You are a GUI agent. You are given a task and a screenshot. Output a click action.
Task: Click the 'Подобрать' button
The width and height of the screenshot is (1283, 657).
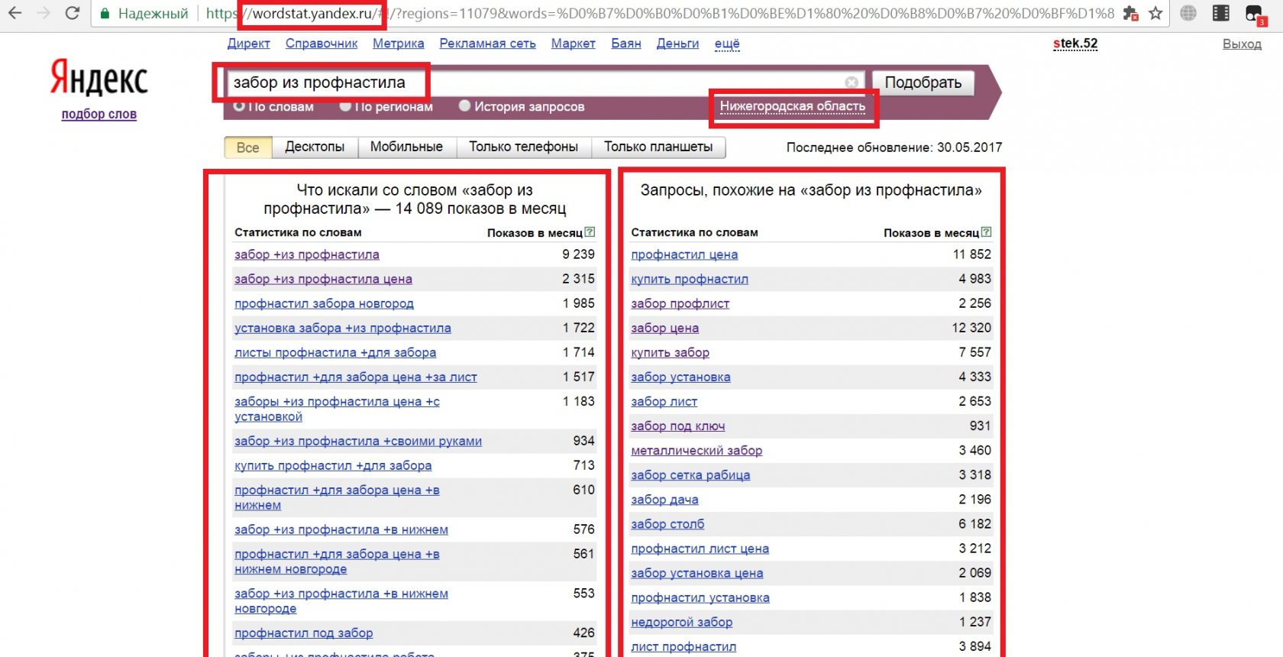pos(923,83)
